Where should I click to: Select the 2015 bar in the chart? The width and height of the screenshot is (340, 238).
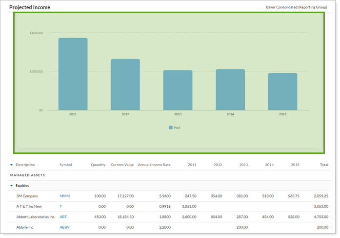click(x=282, y=91)
